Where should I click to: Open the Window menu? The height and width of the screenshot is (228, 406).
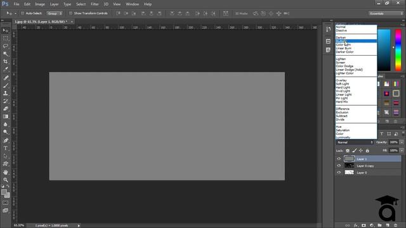[133, 4]
